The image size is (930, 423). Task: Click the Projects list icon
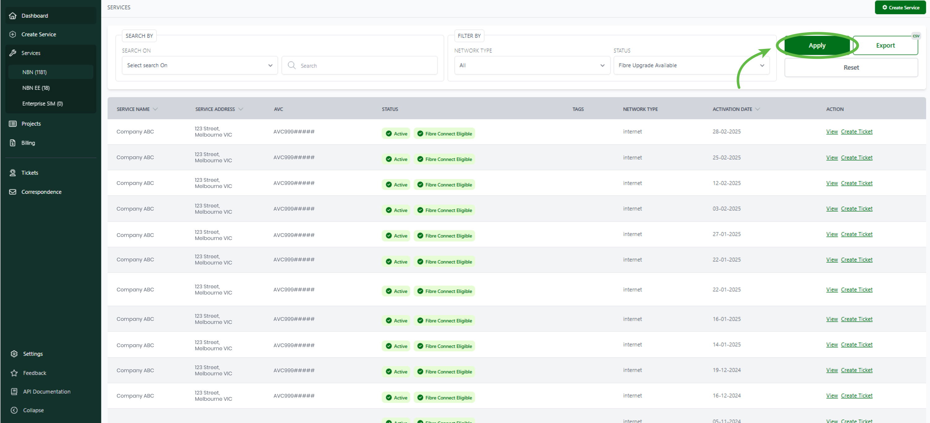click(x=13, y=124)
